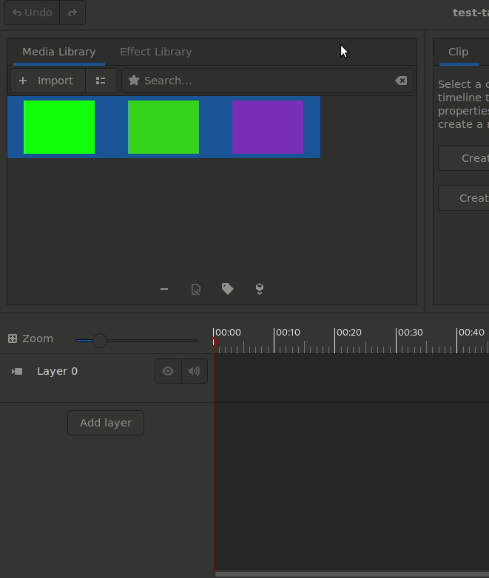Screen dimensions: 489x578
Task: Toggle Layer 0 visibility eye icon
Action: 168,371
